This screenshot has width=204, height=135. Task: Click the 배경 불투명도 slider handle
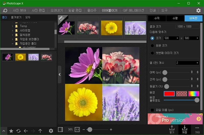(x=197, y=100)
